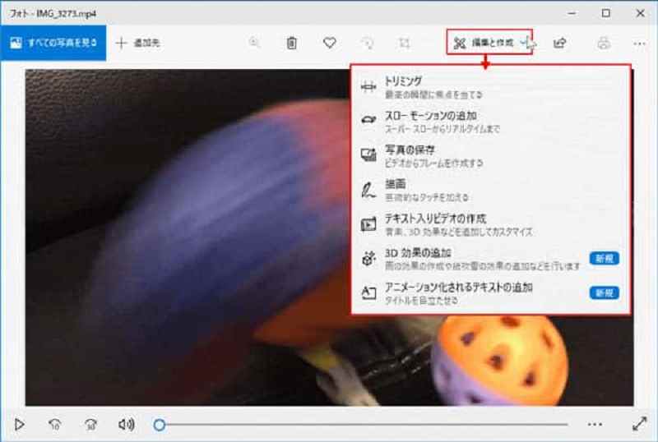Click the seek bar position handle

pos(159,425)
